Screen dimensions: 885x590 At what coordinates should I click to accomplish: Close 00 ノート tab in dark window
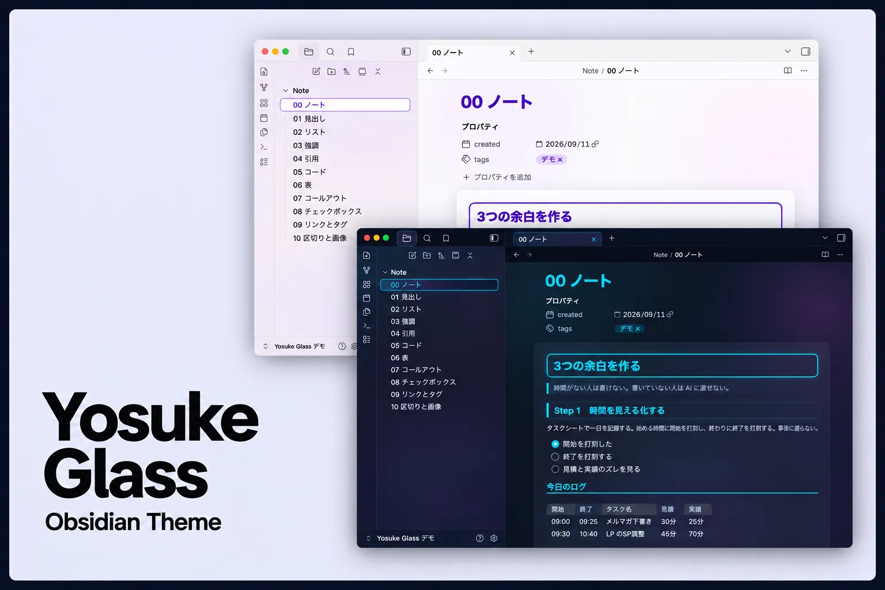click(594, 240)
